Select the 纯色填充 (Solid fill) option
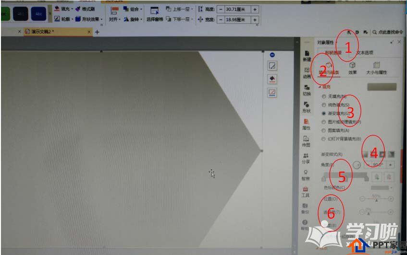Image resolution: width=407 pixels, height=255 pixels. (323, 105)
